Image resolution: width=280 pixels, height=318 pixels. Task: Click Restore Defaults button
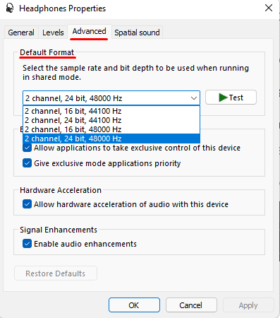(x=56, y=273)
